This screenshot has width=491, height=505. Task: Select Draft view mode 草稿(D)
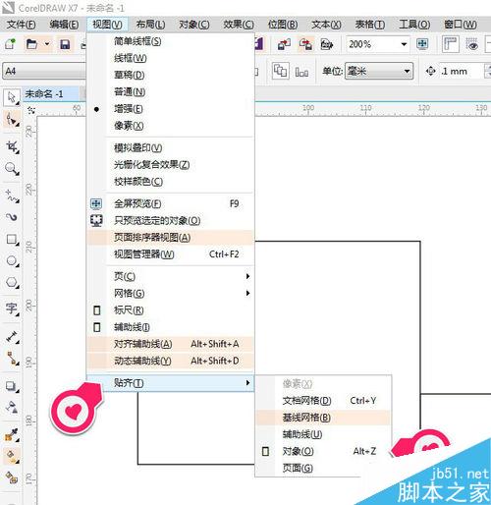pyautogui.click(x=170, y=75)
